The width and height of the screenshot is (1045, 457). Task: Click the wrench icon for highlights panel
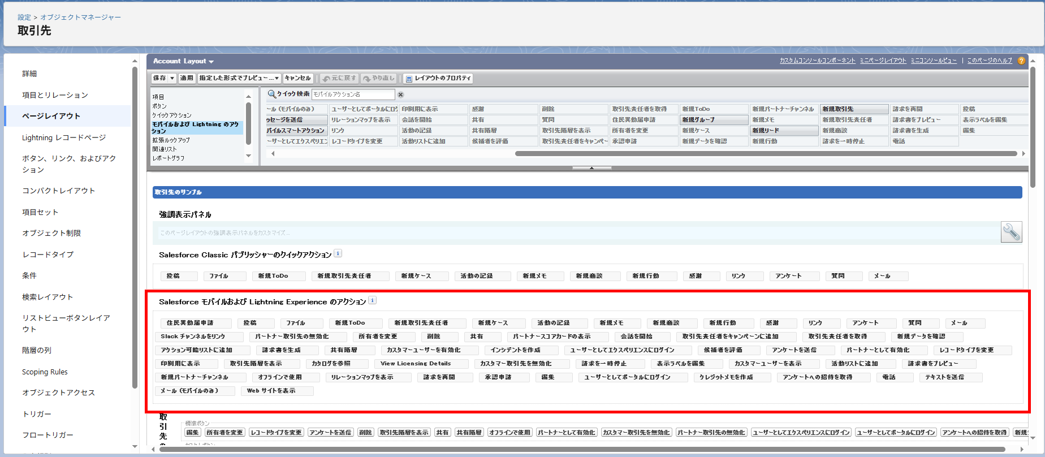1011,232
